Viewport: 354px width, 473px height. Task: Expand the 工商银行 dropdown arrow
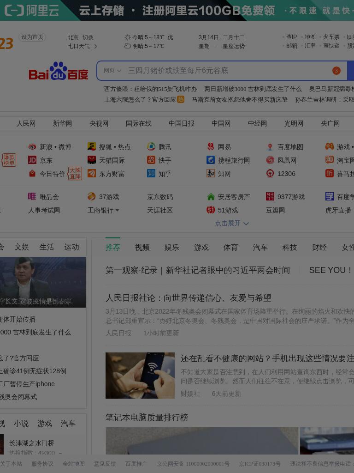[117, 210]
